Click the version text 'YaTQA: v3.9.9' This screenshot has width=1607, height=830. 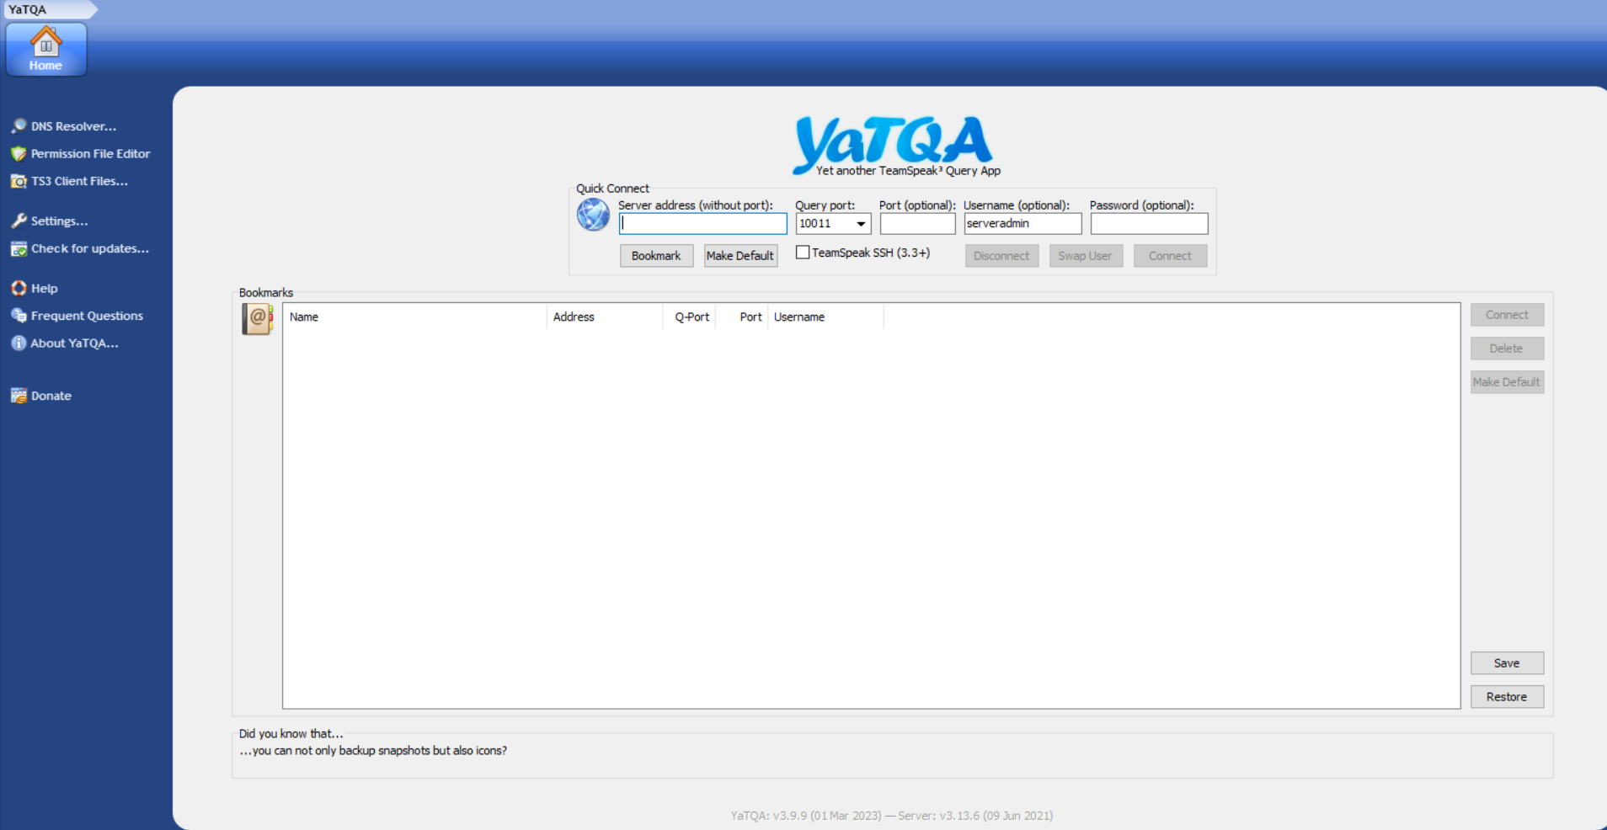(x=769, y=816)
